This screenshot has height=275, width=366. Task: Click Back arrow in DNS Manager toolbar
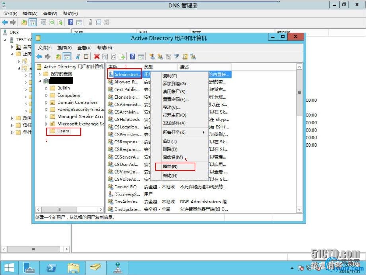click(x=5, y=22)
